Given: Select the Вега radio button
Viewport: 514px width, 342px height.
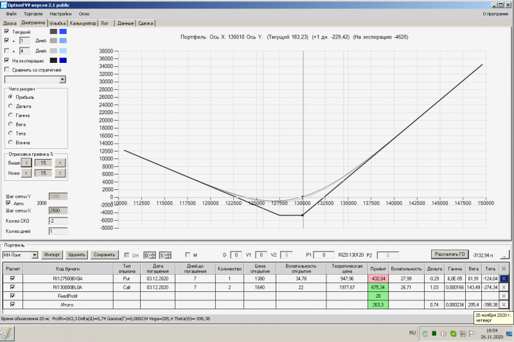Looking at the screenshot, I should point(10,124).
